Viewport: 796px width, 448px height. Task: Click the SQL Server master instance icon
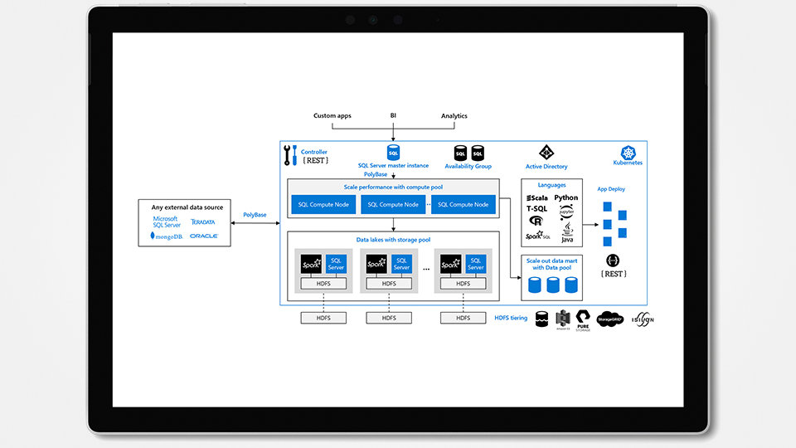[x=393, y=153]
